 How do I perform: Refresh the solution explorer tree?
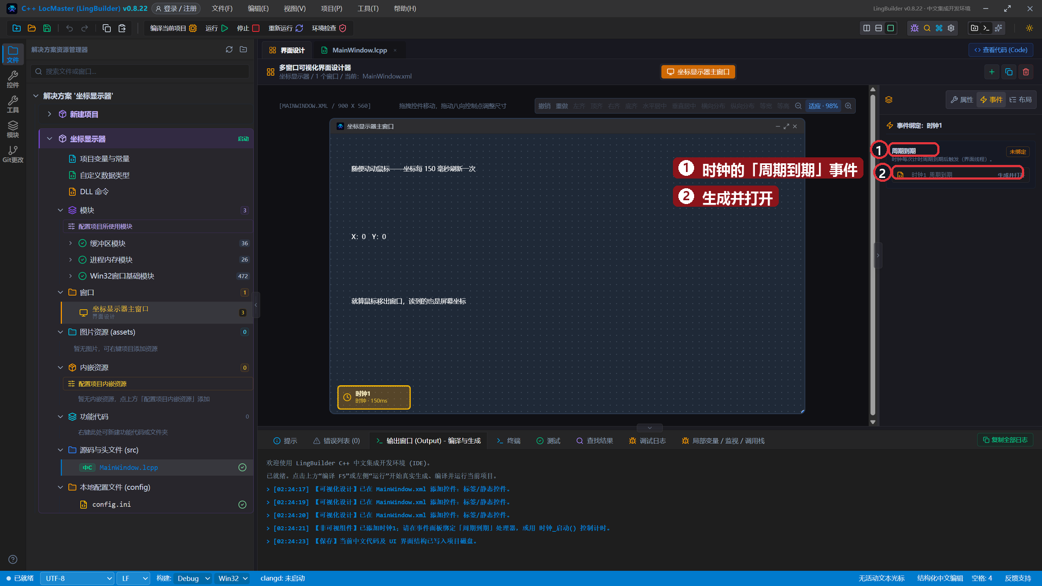tap(229, 49)
